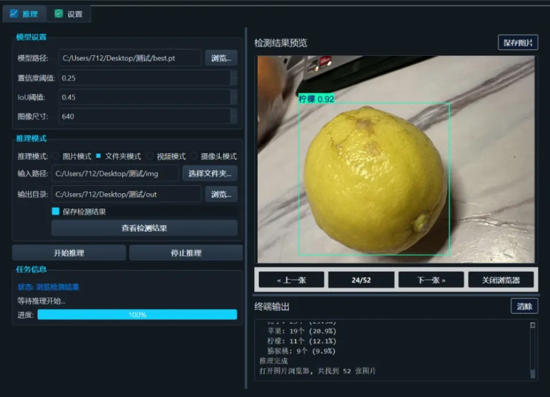Screen dimensions: 550x397
Task: Open the 推理 tab
Action: tap(24, 13)
